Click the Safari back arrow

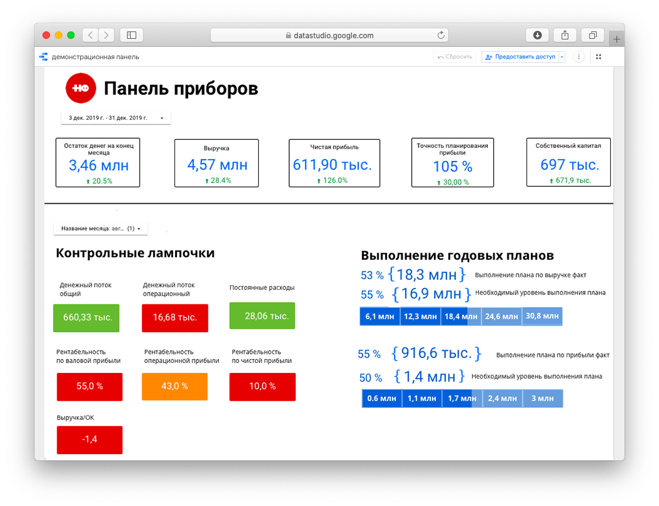click(x=90, y=35)
